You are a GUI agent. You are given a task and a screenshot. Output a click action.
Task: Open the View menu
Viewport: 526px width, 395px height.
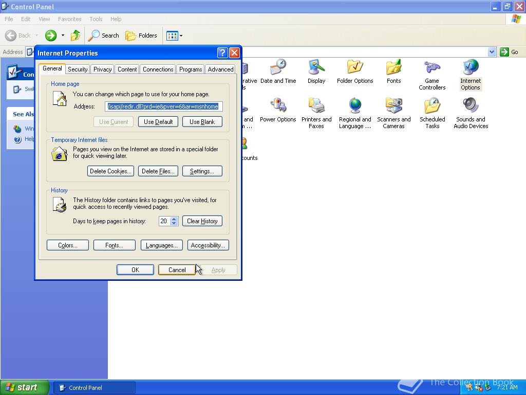[x=44, y=19]
